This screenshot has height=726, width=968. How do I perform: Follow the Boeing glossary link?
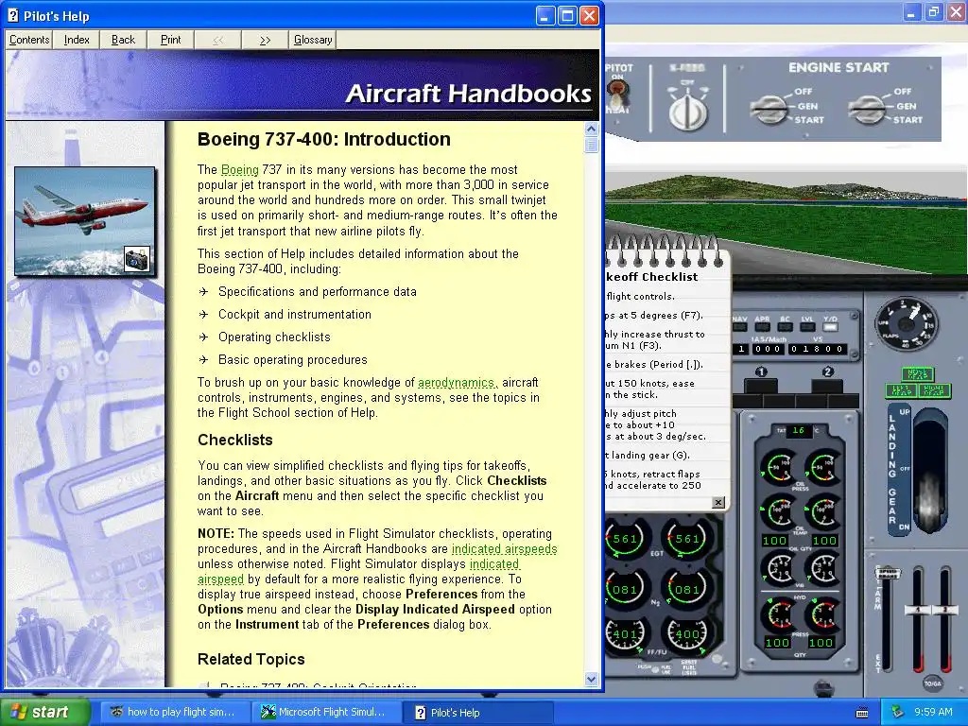(239, 170)
